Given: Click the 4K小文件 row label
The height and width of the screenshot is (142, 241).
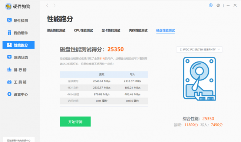Looking at the screenshot, I should click(x=73, y=88).
